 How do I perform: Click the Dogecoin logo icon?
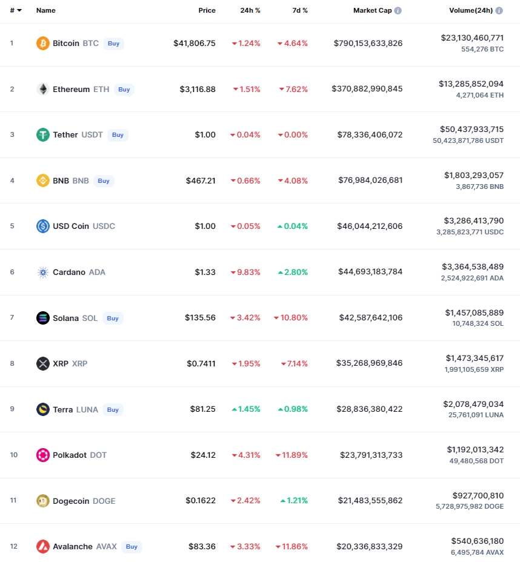43,501
